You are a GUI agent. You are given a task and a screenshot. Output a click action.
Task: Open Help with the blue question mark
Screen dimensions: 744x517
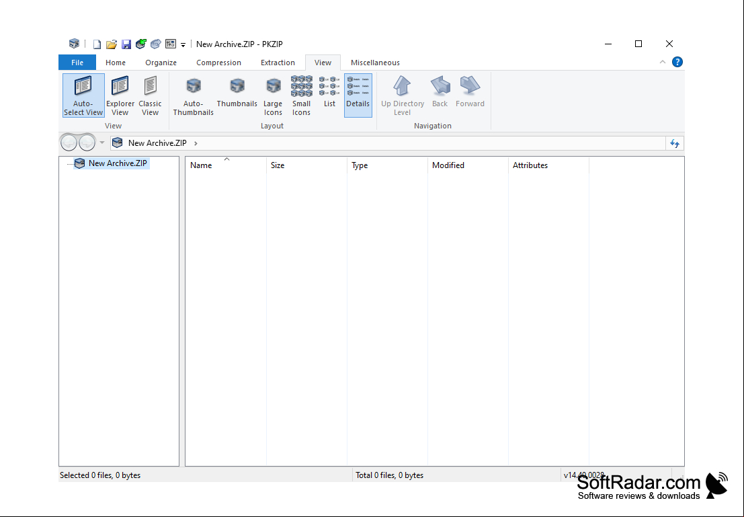(x=677, y=63)
